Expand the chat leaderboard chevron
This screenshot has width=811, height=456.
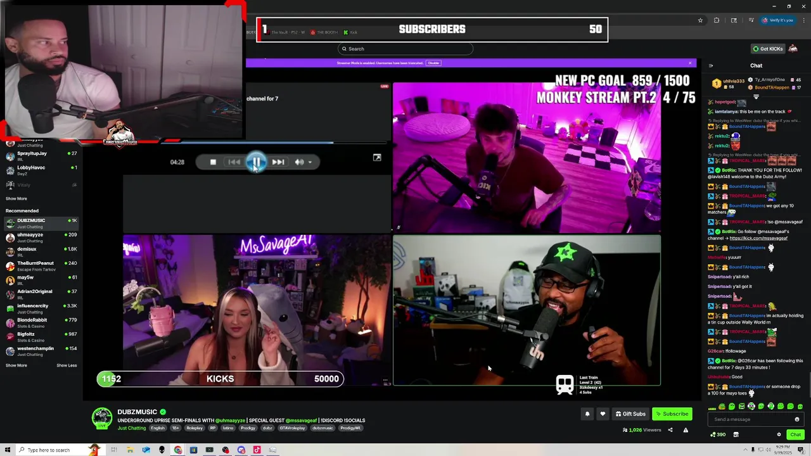pyautogui.click(x=756, y=97)
